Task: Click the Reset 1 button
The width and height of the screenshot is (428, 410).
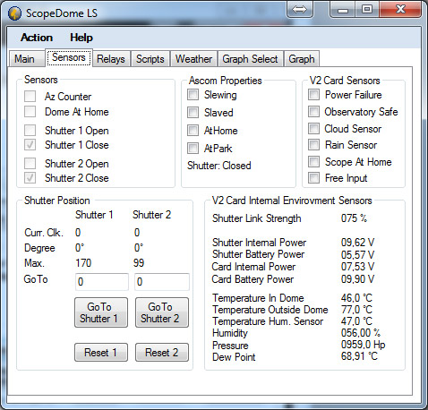Action: coord(101,353)
